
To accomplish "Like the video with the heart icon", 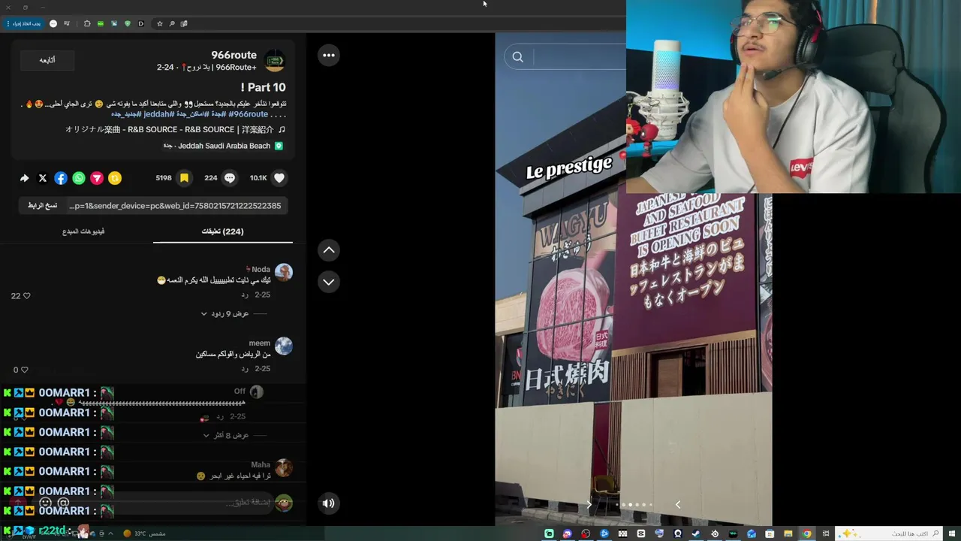I will click(x=279, y=178).
